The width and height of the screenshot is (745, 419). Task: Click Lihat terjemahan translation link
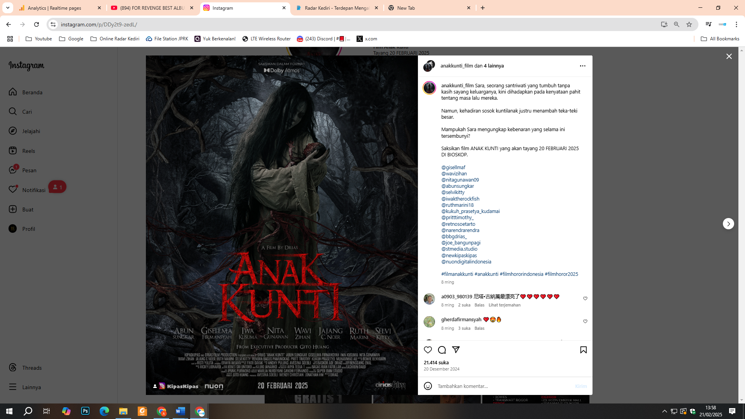pyautogui.click(x=504, y=305)
